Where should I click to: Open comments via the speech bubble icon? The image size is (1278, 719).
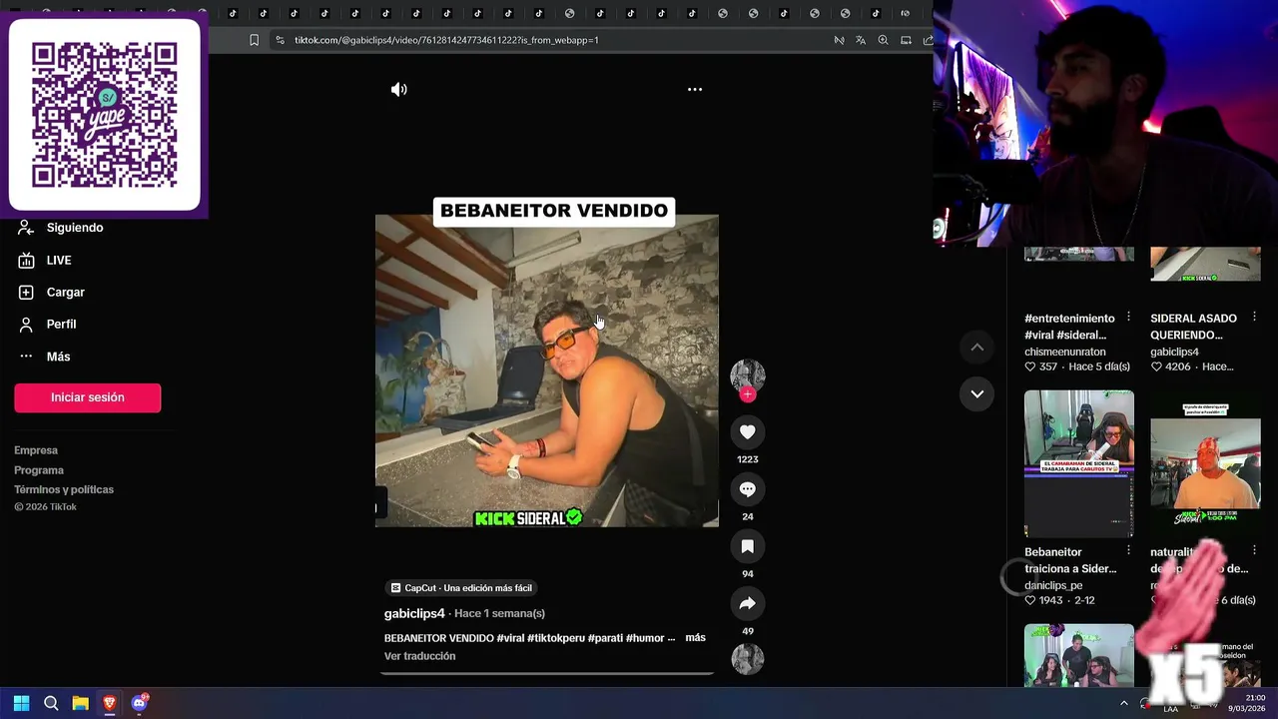click(747, 489)
